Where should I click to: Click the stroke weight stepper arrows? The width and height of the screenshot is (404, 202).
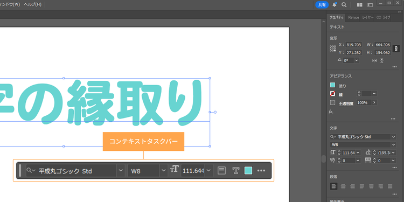click(359, 94)
